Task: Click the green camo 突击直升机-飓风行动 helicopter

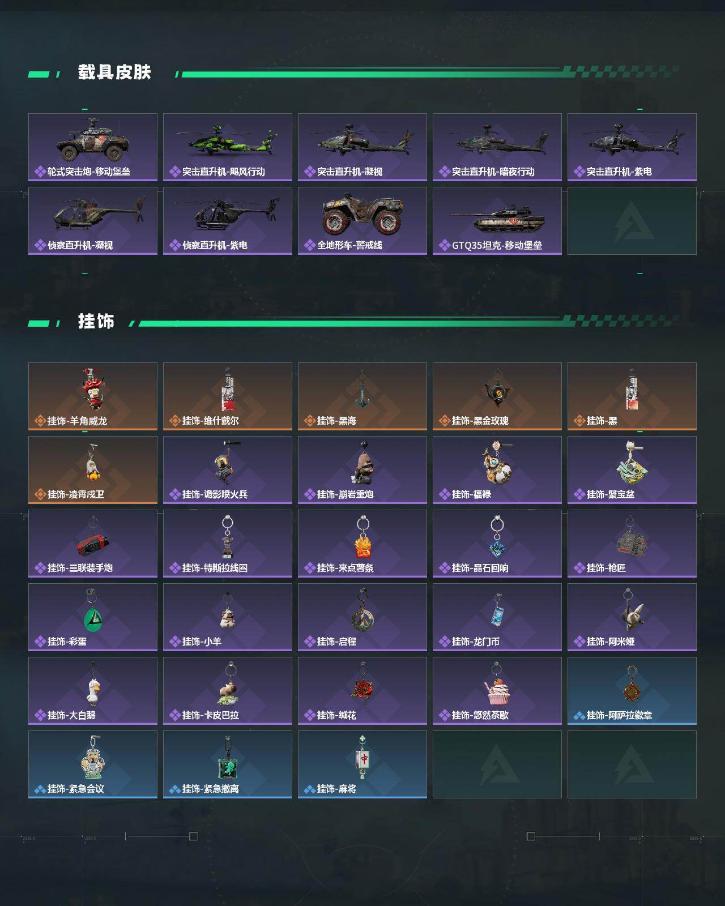Action: pyautogui.click(x=228, y=147)
